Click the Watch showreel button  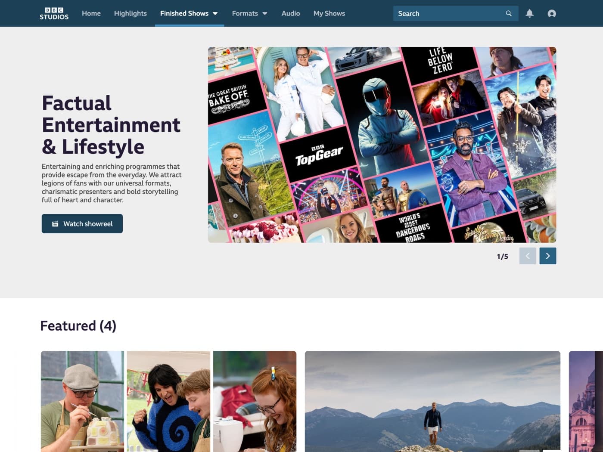pyautogui.click(x=82, y=223)
